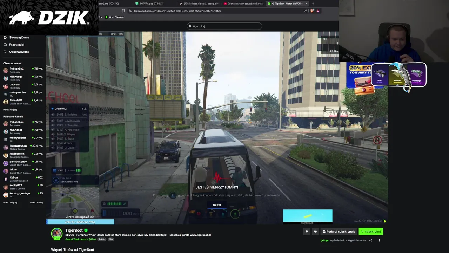Open the TigerScot channel name link
The width and height of the screenshot is (449, 253).
click(74, 231)
